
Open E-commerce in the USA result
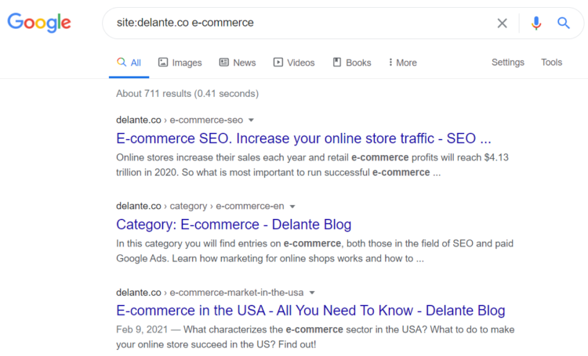pyautogui.click(x=310, y=311)
